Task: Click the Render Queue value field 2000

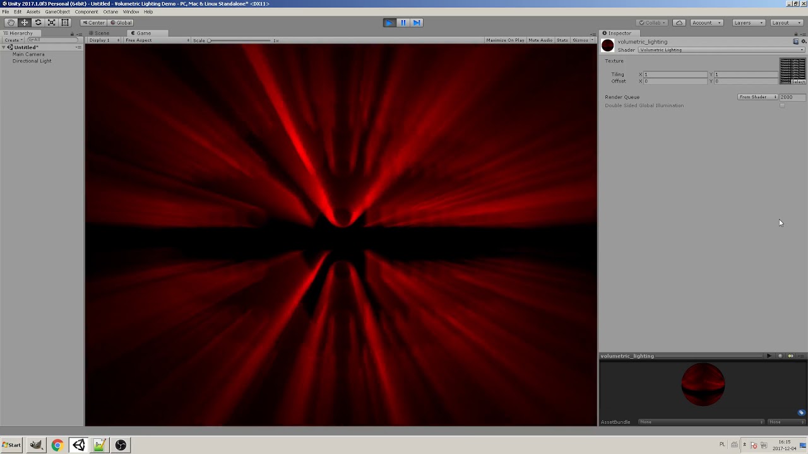Action: [792, 97]
